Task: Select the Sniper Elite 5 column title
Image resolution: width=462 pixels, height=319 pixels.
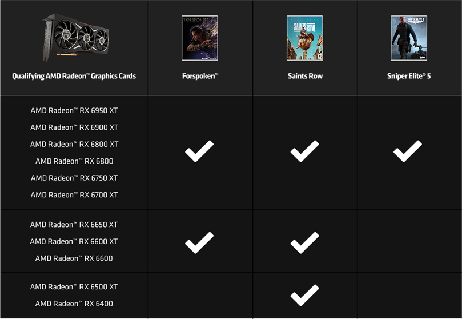Action: tap(409, 76)
